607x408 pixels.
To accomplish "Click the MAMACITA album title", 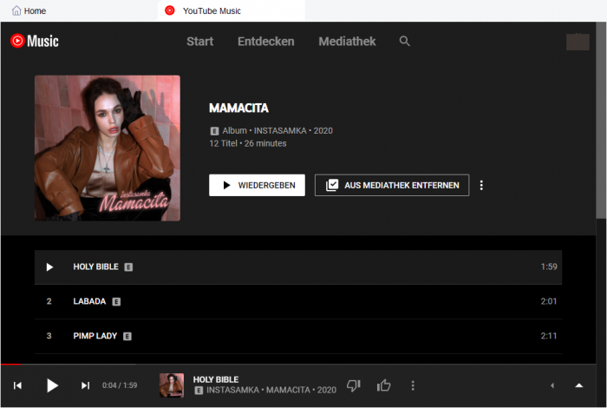I will [x=238, y=109].
